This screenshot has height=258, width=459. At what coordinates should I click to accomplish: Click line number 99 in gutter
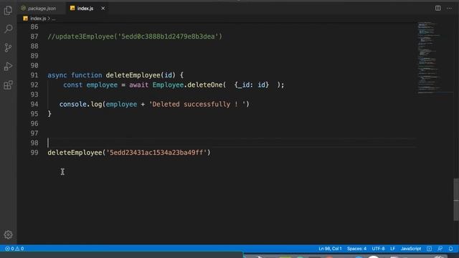tap(34, 153)
